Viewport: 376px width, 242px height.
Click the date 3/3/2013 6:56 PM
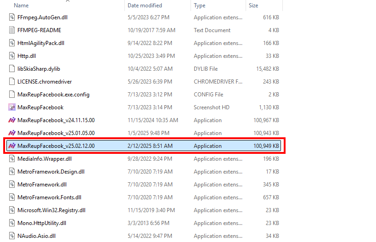click(x=148, y=223)
